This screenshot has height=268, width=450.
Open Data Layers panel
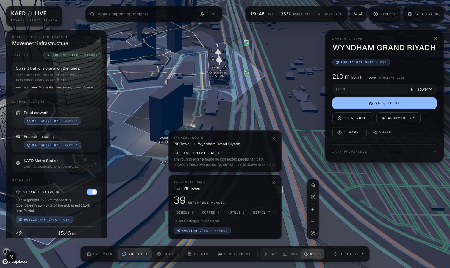coord(423,14)
